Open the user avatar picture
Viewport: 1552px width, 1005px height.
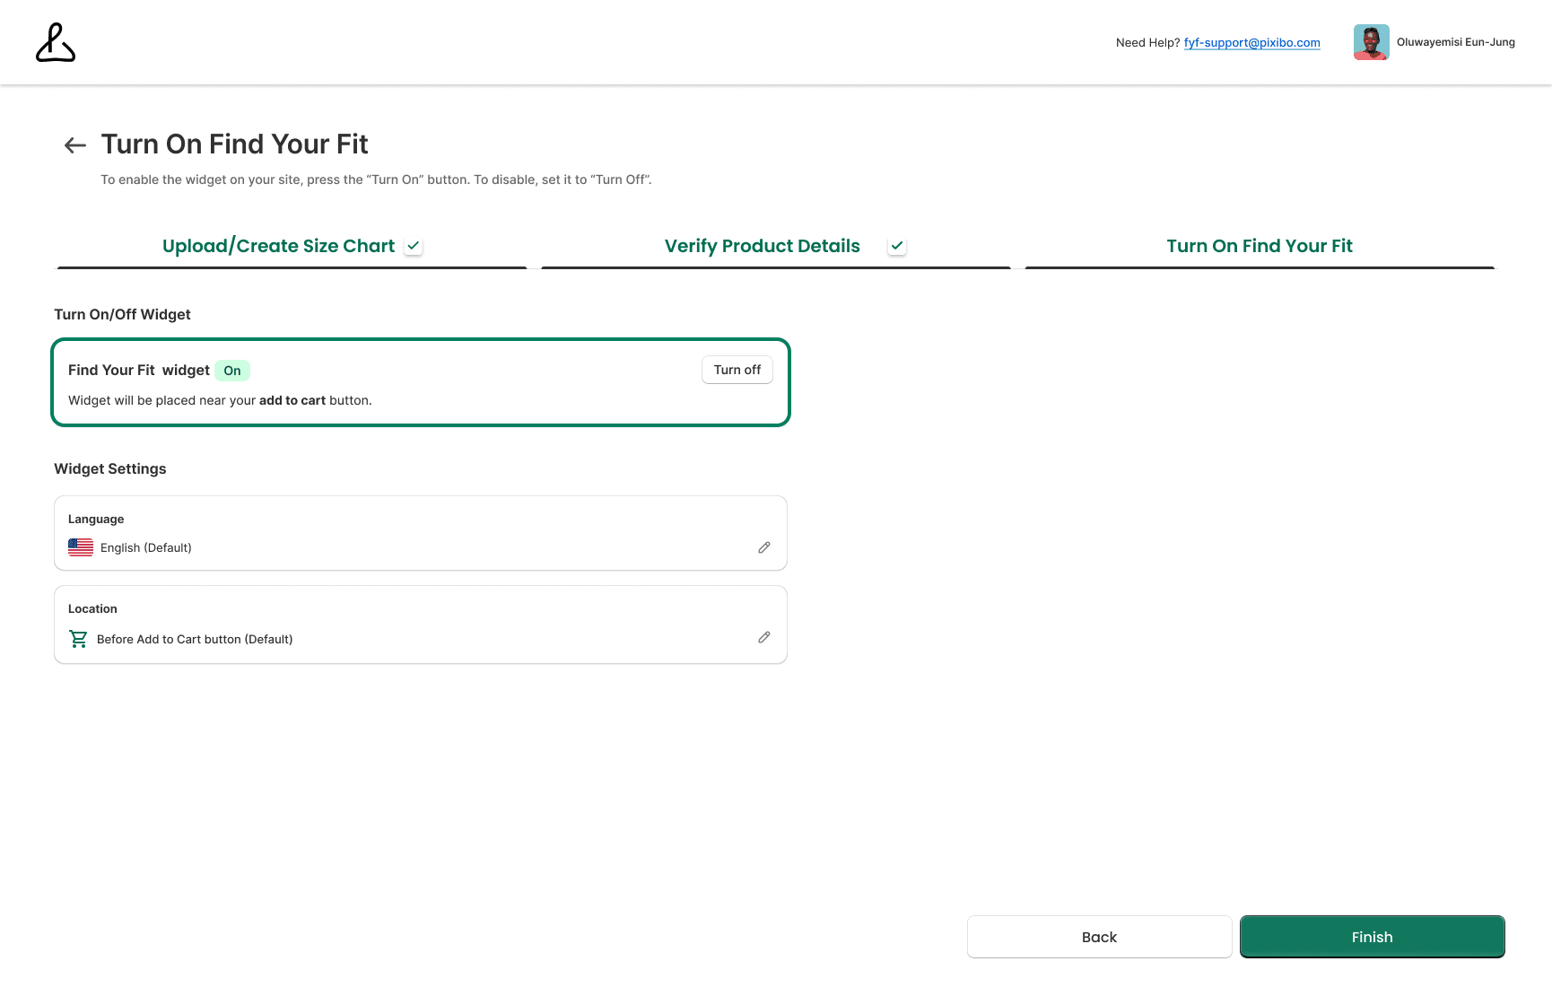click(1371, 42)
